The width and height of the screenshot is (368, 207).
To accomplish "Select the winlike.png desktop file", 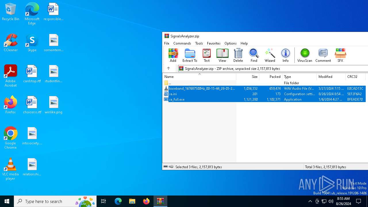I will tap(53, 105).
